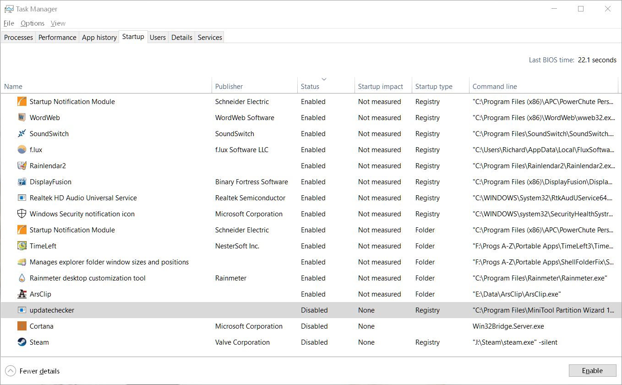Click the updatechecker app icon

click(x=22, y=310)
